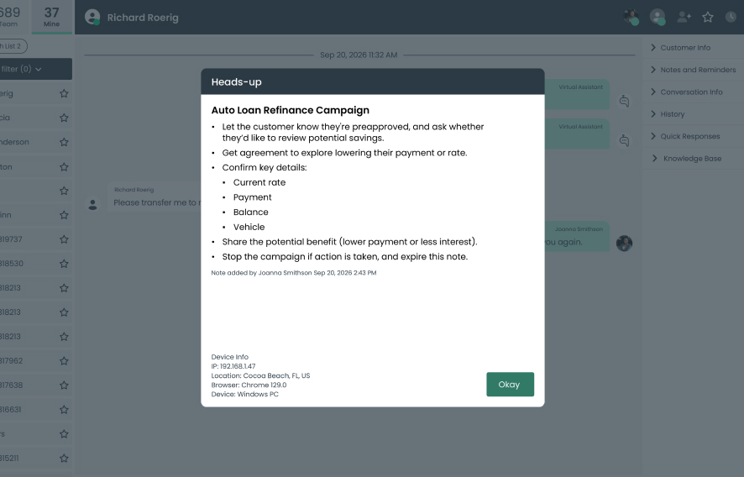Toggle the star beside 317962
The height and width of the screenshot is (477, 744).
64,361
